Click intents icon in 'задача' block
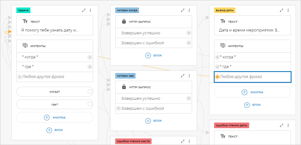Screen dimensions: 301x145 (25, 46)
